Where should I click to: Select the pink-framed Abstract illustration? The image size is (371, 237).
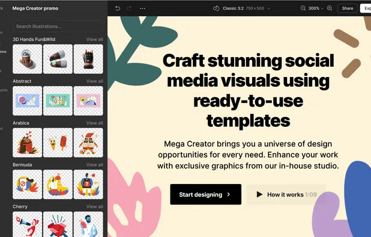88,100
